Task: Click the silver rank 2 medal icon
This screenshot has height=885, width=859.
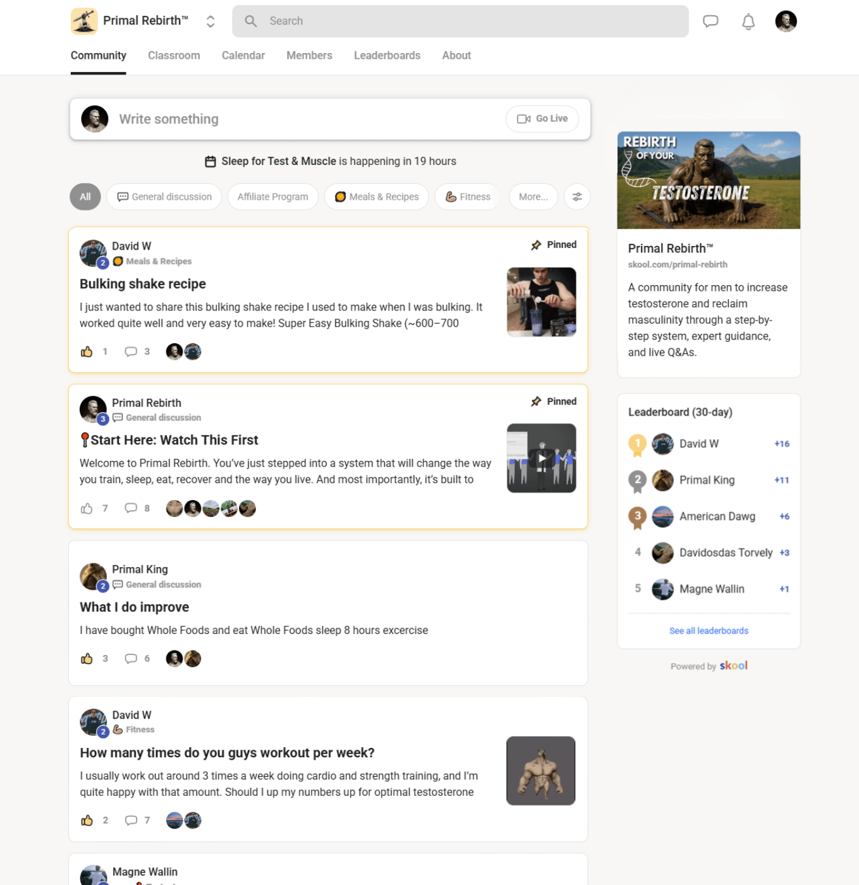Action: coord(637,481)
